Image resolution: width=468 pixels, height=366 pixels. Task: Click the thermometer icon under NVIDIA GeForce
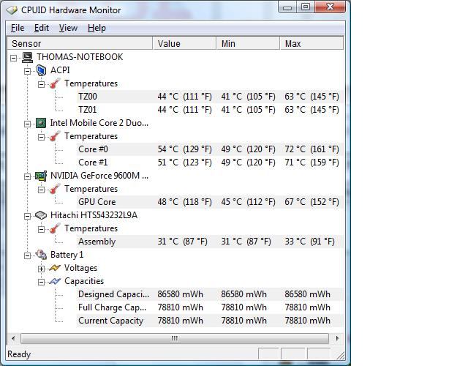[55, 189]
